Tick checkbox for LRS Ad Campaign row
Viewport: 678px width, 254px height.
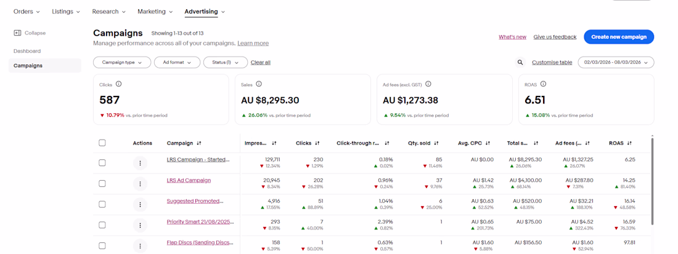[102, 183]
